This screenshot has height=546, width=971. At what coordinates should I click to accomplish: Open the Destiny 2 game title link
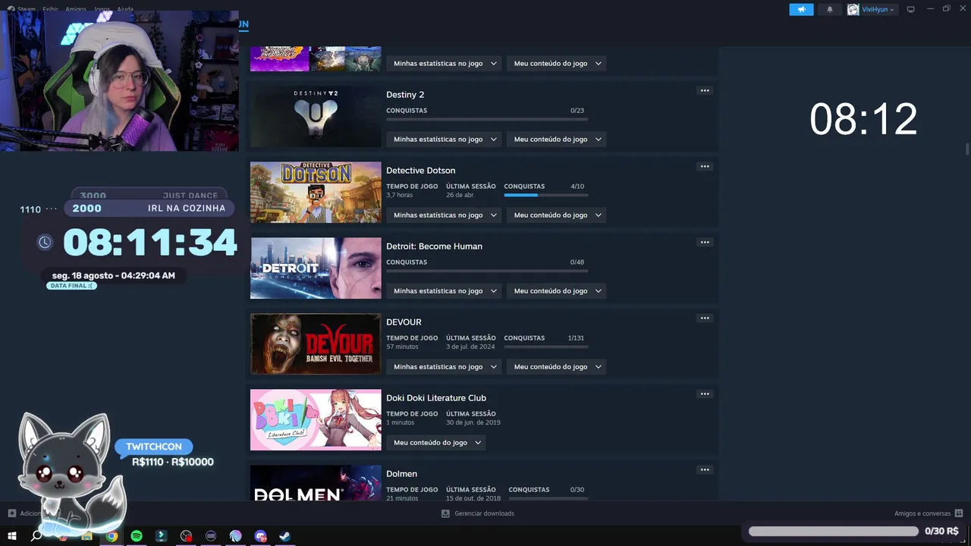point(405,95)
